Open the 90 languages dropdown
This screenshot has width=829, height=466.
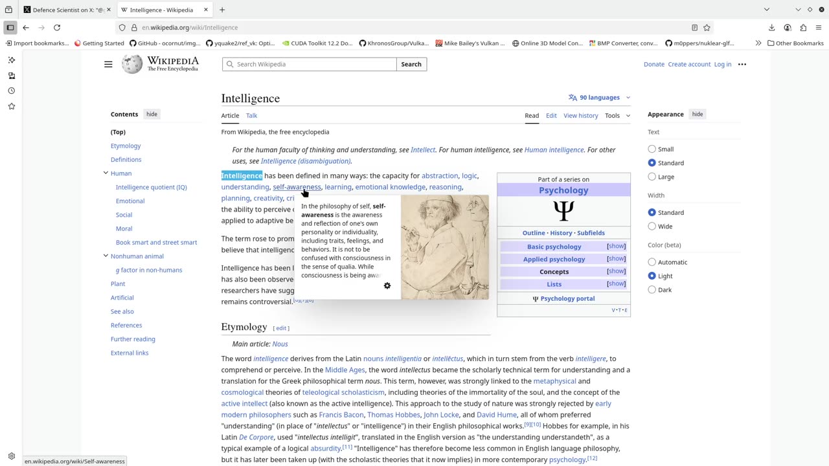coord(599,98)
